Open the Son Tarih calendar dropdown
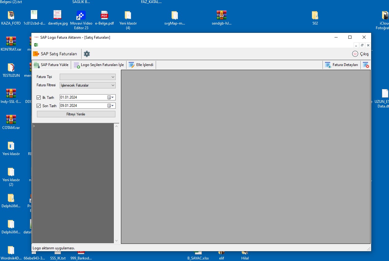389x261 pixels. coord(111,106)
